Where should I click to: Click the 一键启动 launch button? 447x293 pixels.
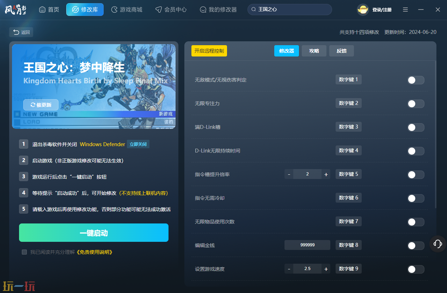tap(94, 233)
